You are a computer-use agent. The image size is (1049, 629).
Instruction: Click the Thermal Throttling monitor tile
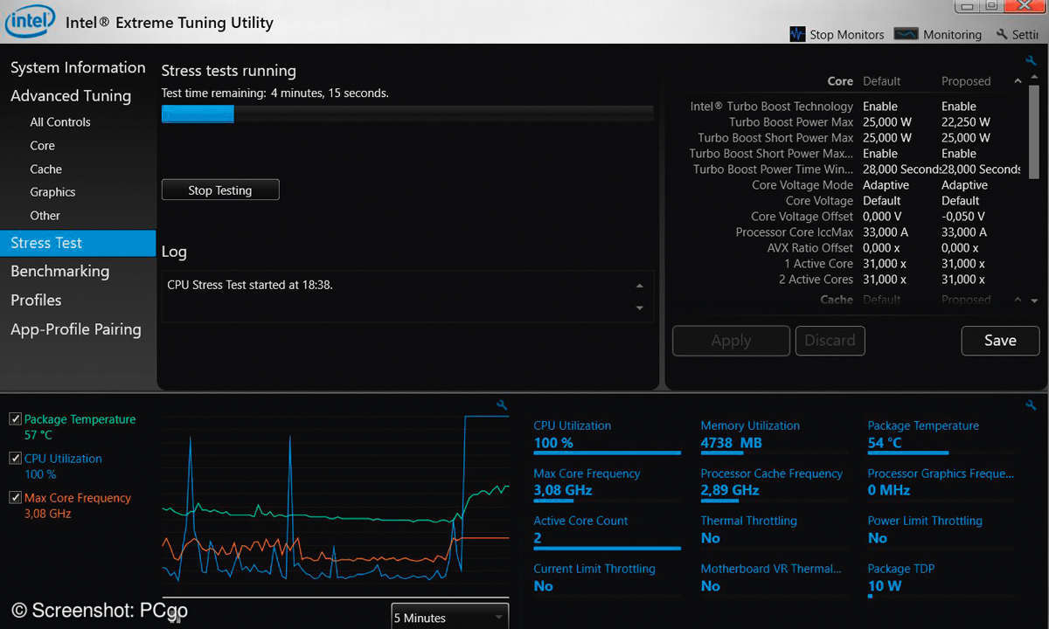(x=774, y=530)
